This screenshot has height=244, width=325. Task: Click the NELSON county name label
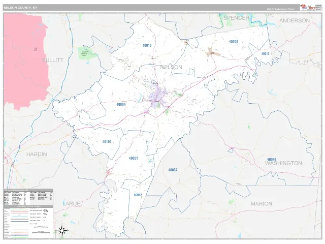point(171,67)
